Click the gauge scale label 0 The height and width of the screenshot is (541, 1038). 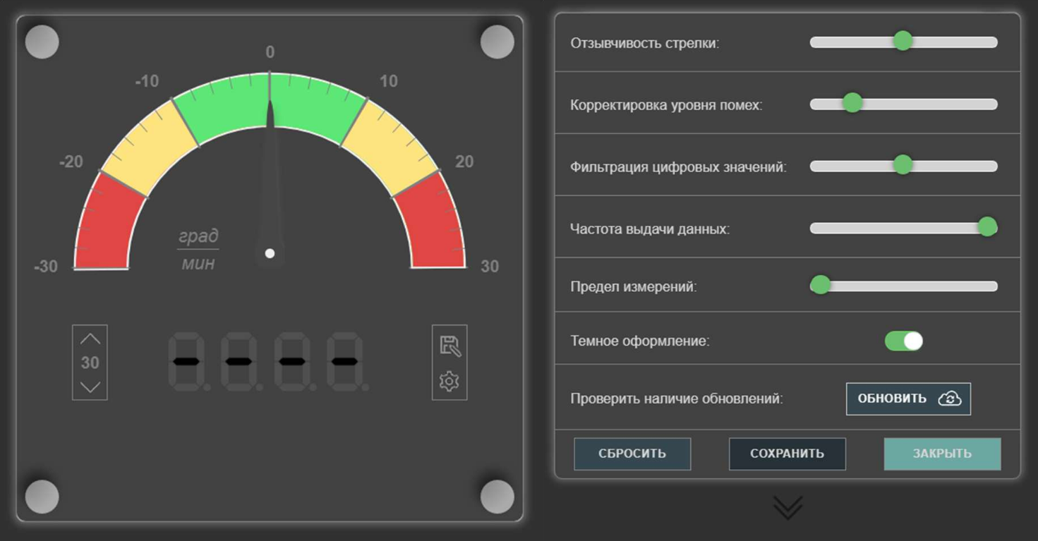pyautogui.click(x=270, y=52)
